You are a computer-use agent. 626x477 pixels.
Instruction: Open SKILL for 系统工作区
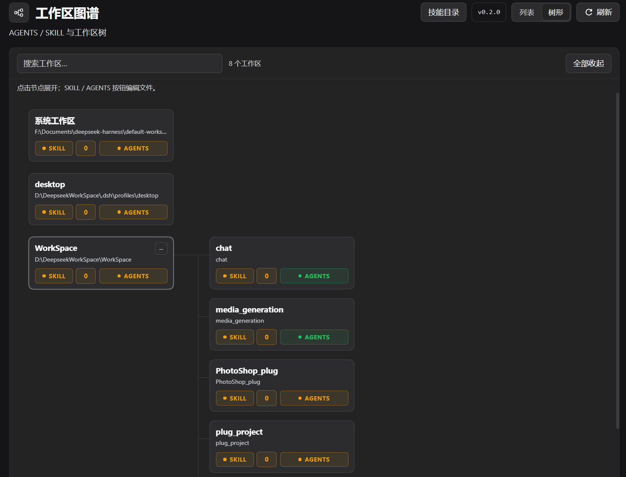pyautogui.click(x=54, y=148)
